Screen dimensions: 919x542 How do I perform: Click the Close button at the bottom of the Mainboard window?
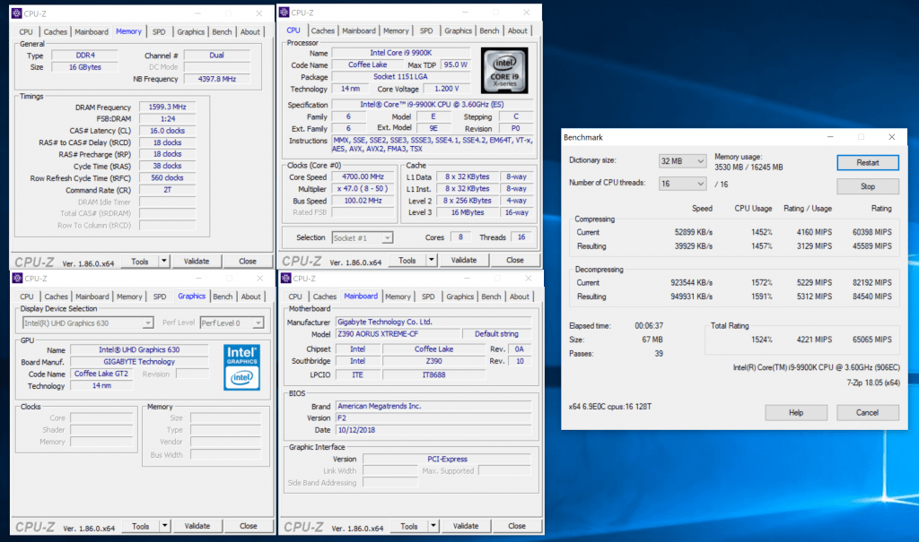(516, 526)
